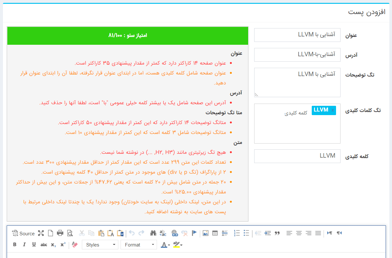Open the Styles dropdown
The height and width of the screenshot is (258, 392).
pos(100,245)
